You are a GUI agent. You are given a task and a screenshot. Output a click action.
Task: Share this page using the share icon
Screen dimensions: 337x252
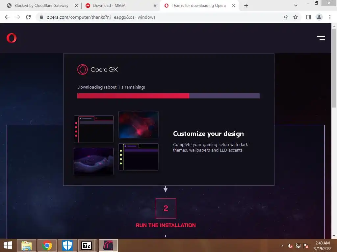click(x=285, y=17)
